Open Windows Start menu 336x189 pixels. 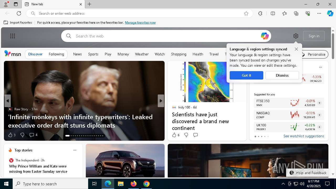click(x=6, y=184)
